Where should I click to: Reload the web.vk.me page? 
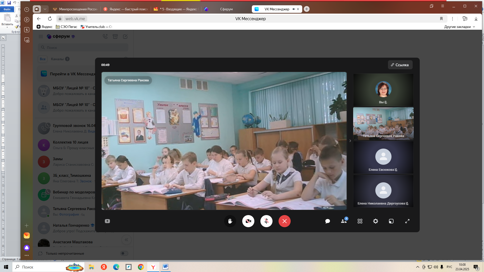tap(50, 19)
